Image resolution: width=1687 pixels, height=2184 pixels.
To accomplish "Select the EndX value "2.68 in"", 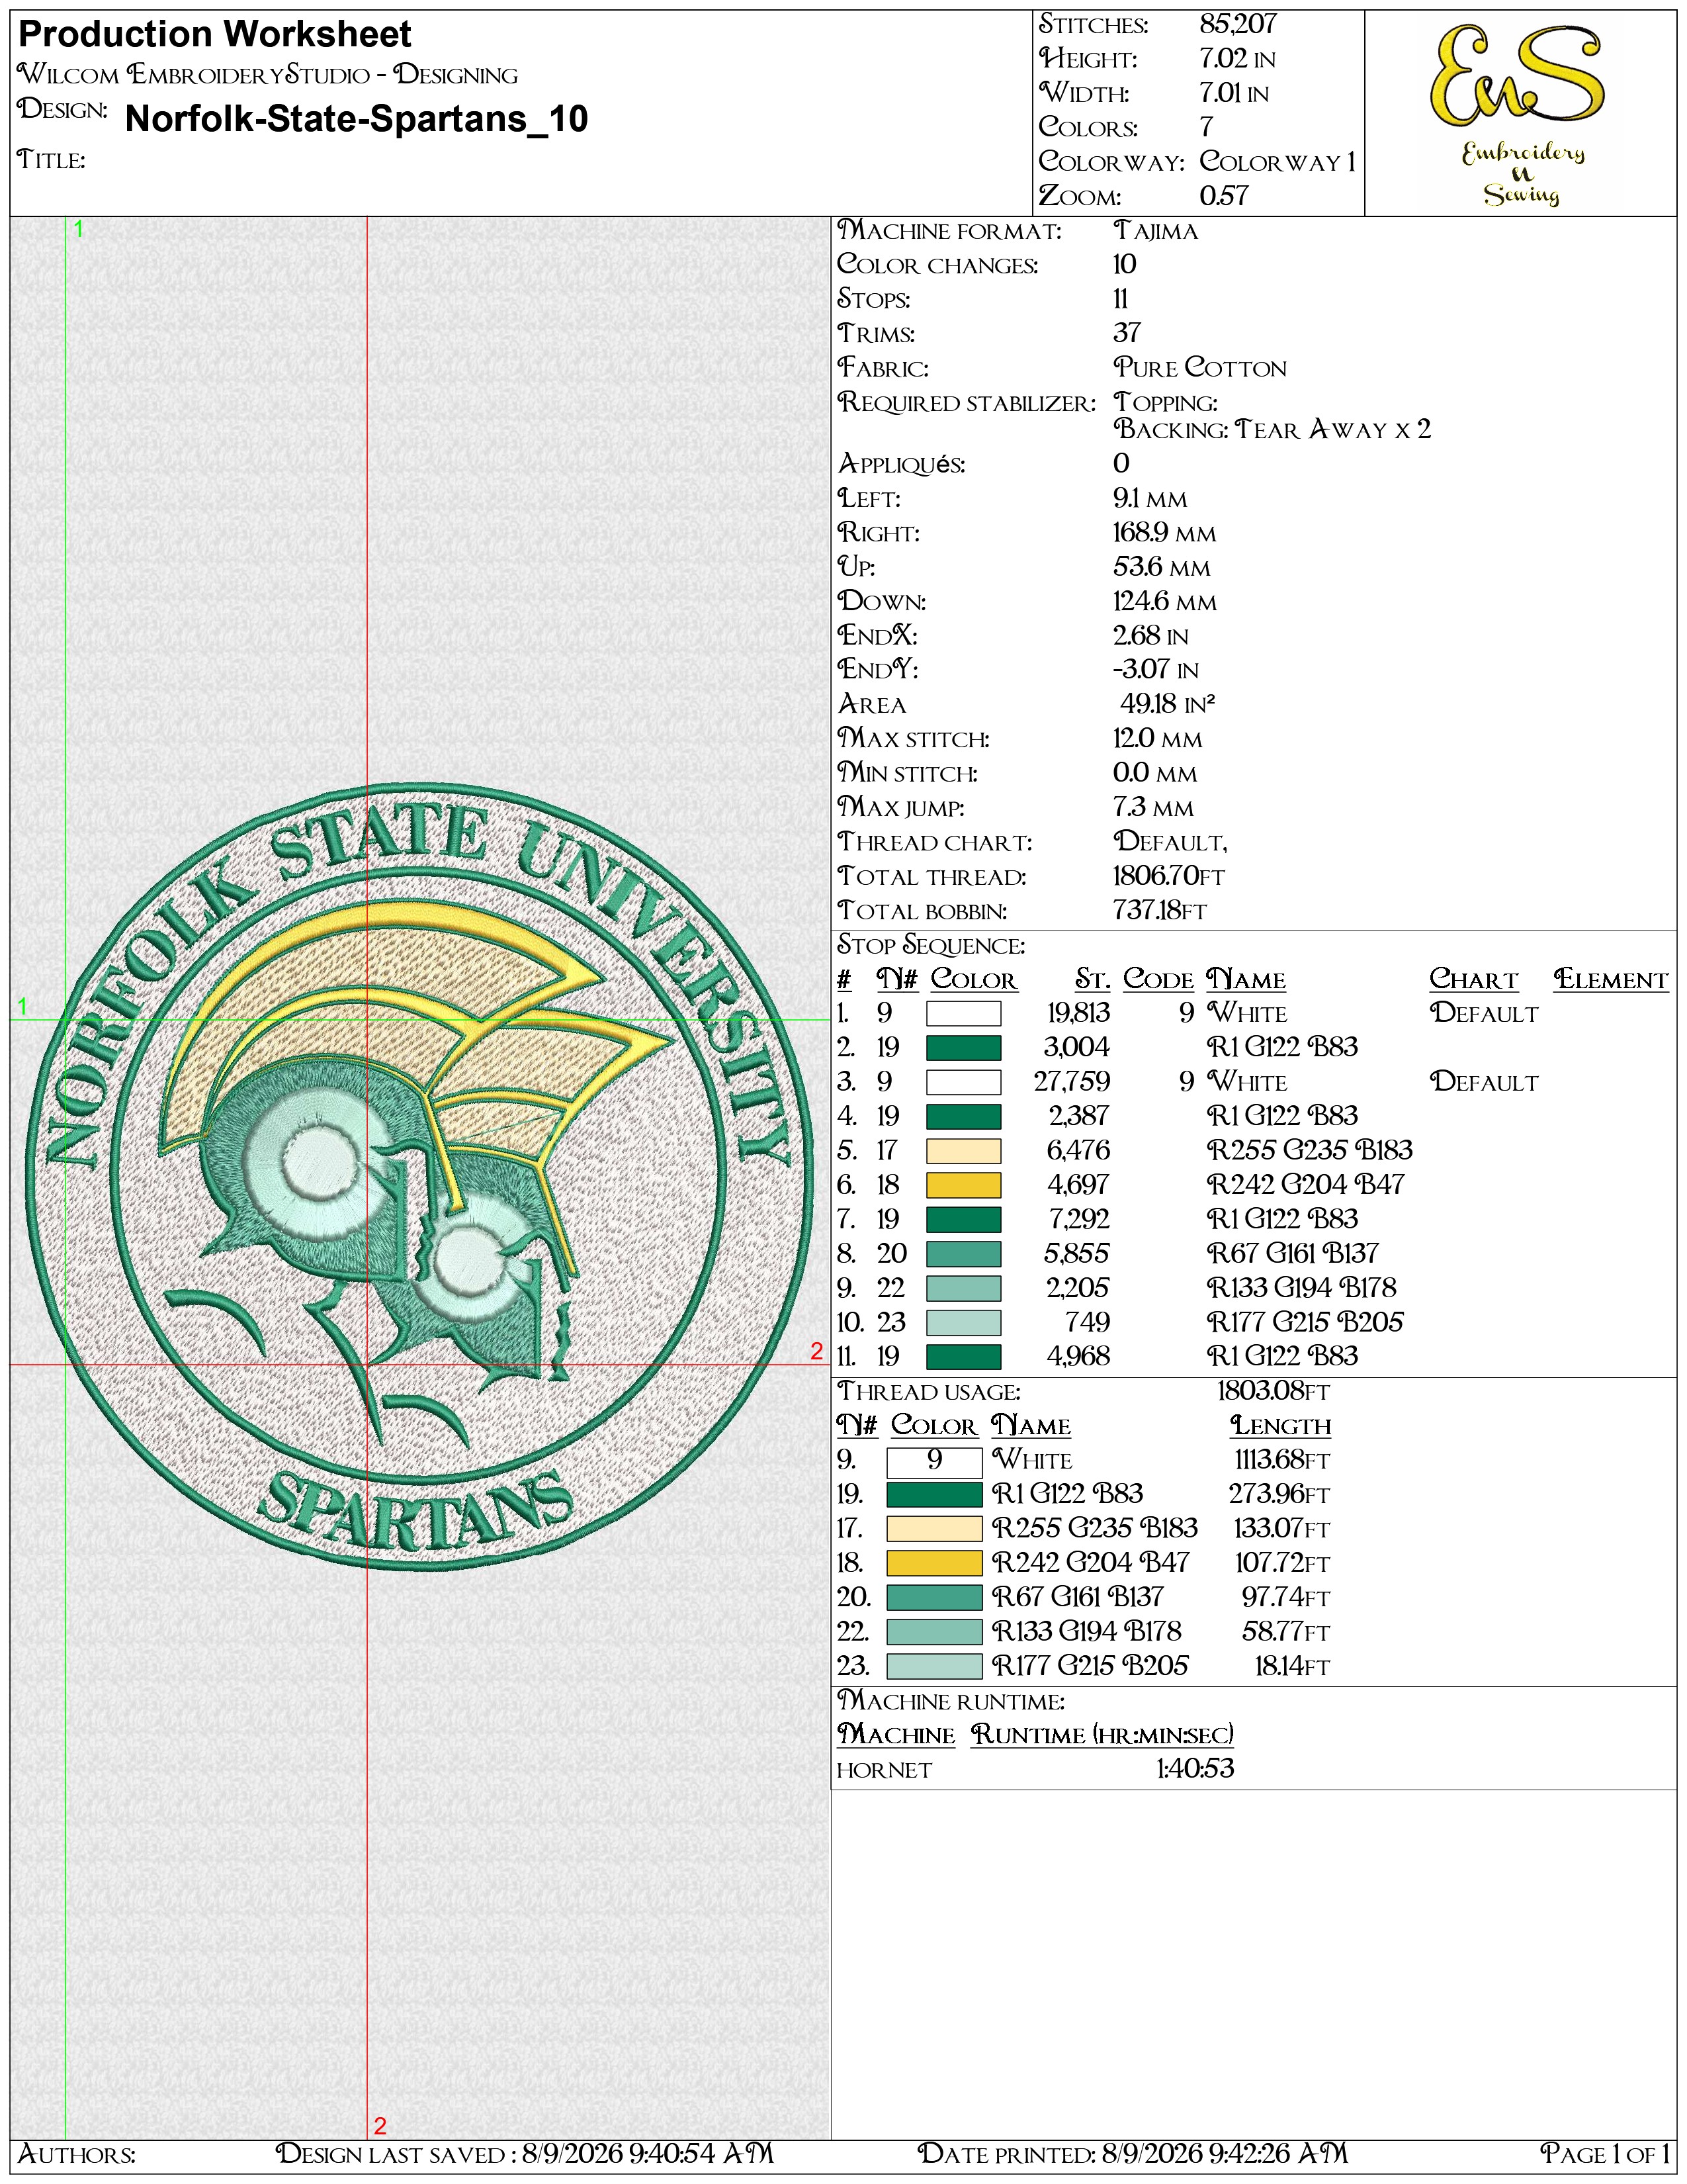I will (1150, 636).
